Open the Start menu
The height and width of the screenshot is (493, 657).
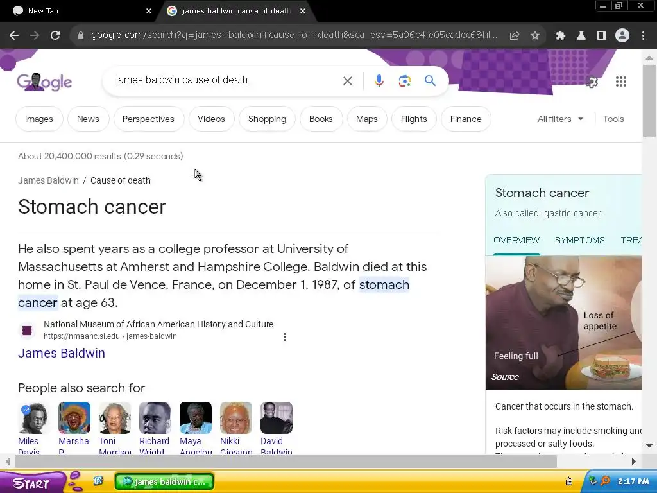[x=33, y=483]
